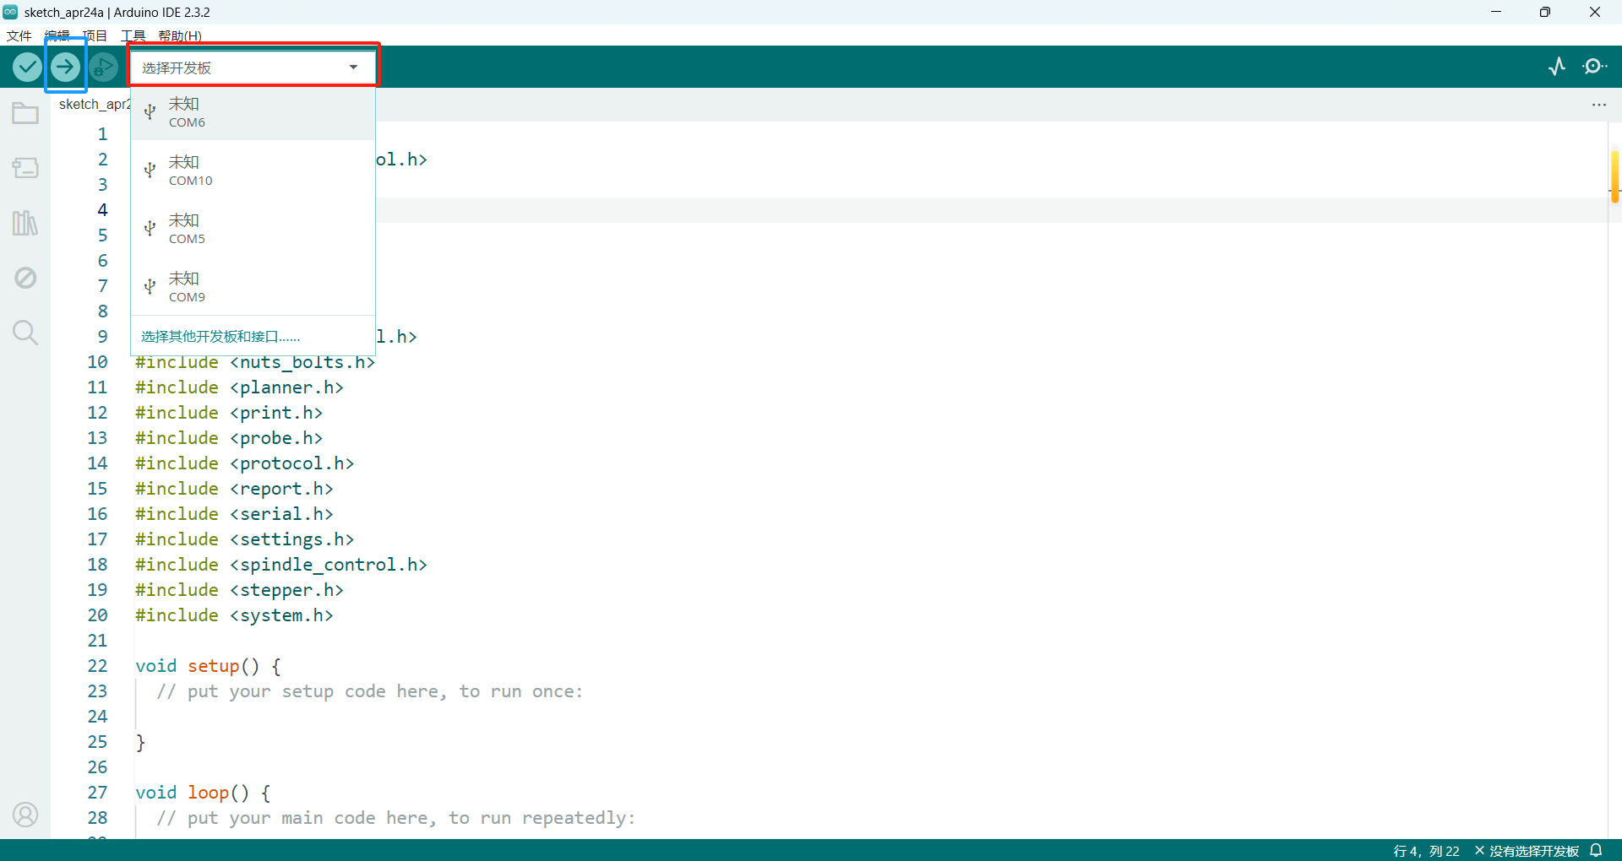
Task: Open the 文件 menu
Action: coord(19,36)
